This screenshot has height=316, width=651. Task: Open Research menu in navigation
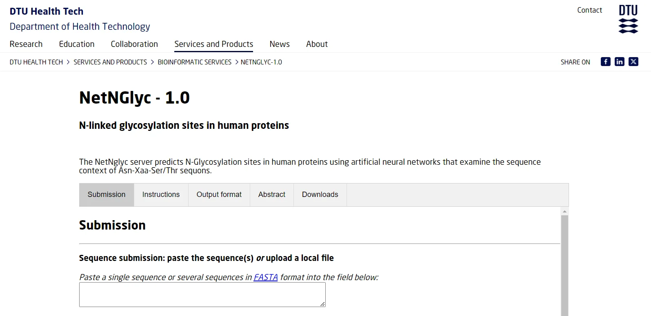point(26,44)
